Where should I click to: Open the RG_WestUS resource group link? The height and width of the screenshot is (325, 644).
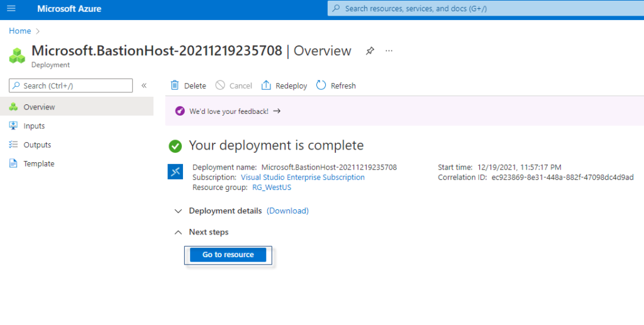272,187
